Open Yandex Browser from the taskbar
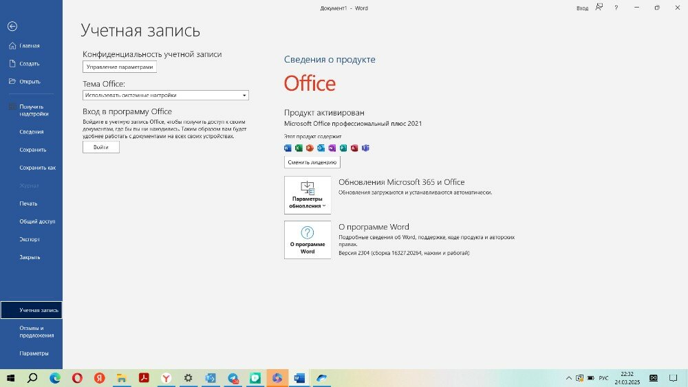This screenshot has width=688, height=387. point(166,378)
